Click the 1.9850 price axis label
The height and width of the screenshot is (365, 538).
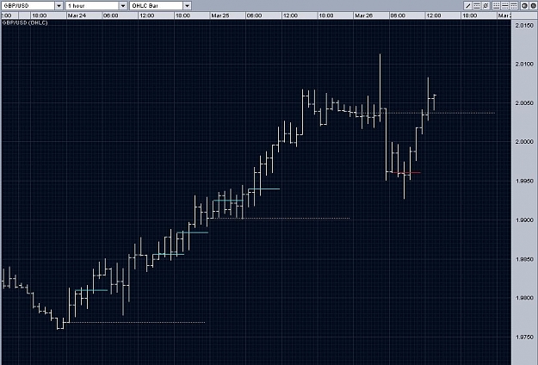click(x=524, y=259)
